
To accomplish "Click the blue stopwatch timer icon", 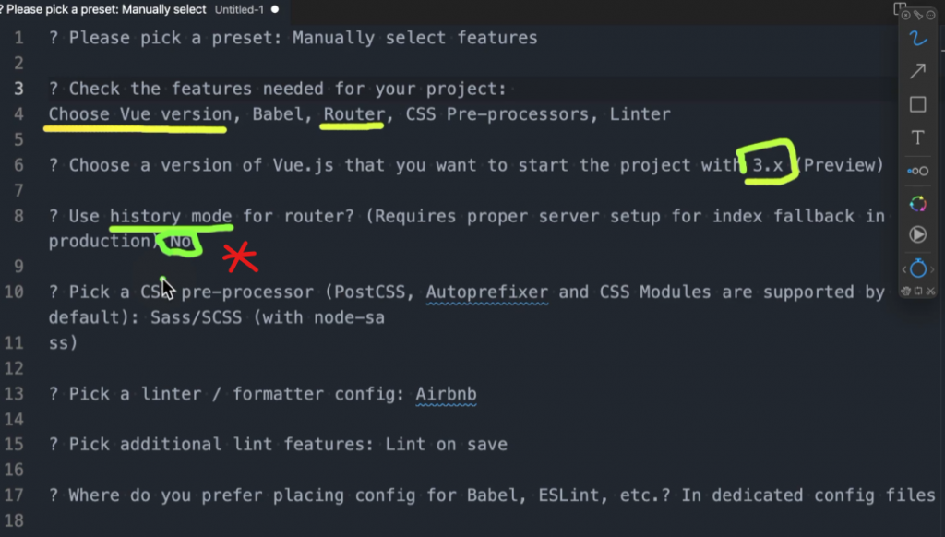I will pos(918,268).
